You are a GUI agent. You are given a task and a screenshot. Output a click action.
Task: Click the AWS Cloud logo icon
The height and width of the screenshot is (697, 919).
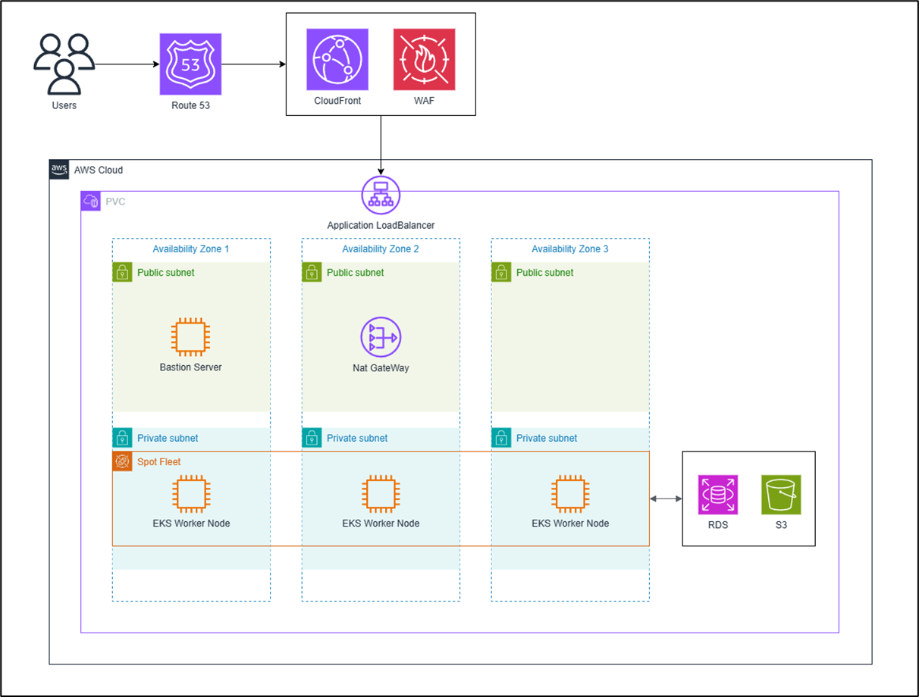pos(59,170)
